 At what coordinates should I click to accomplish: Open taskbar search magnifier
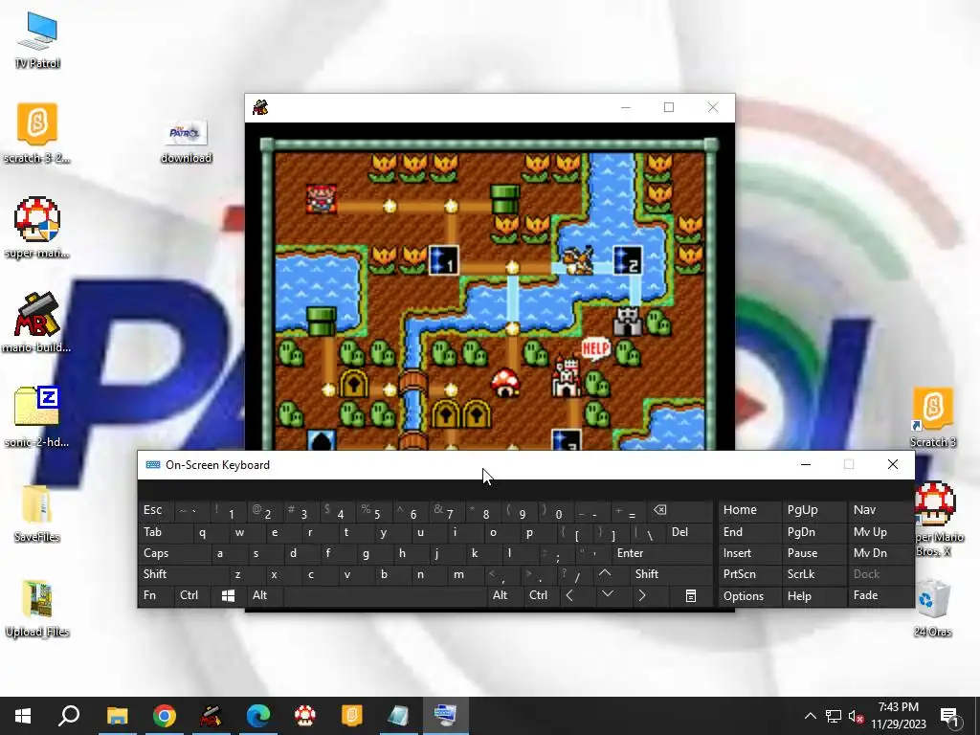click(x=69, y=716)
